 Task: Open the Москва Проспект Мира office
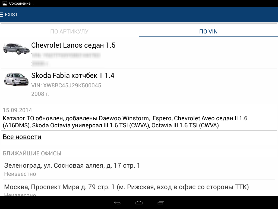(x=127, y=187)
